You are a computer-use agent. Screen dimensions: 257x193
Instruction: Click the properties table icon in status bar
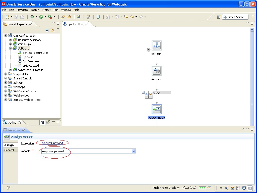250,188
